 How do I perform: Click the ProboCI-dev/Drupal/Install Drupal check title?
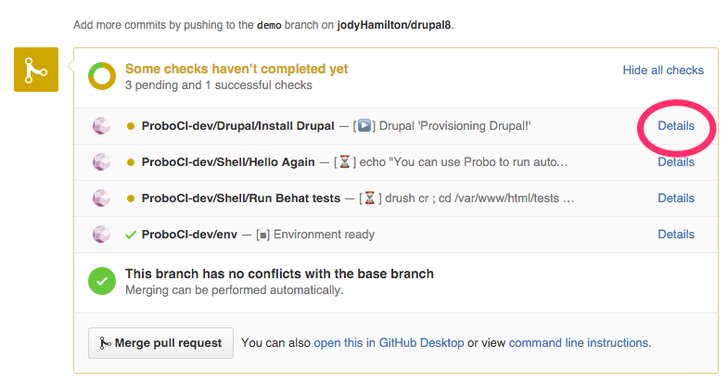point(237,126)
